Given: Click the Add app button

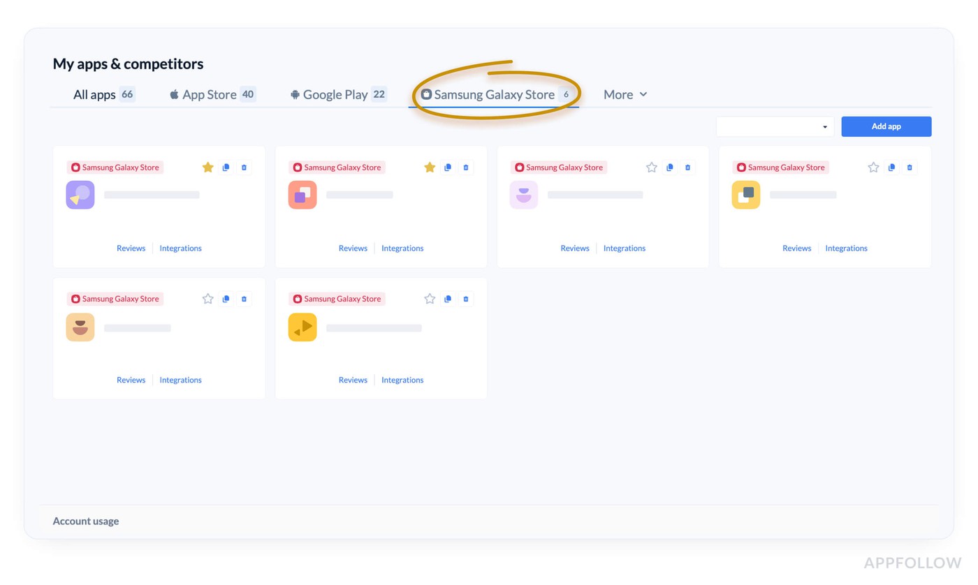Looking at the screenshot, I should pyautogui.click(x=886, y=126).
